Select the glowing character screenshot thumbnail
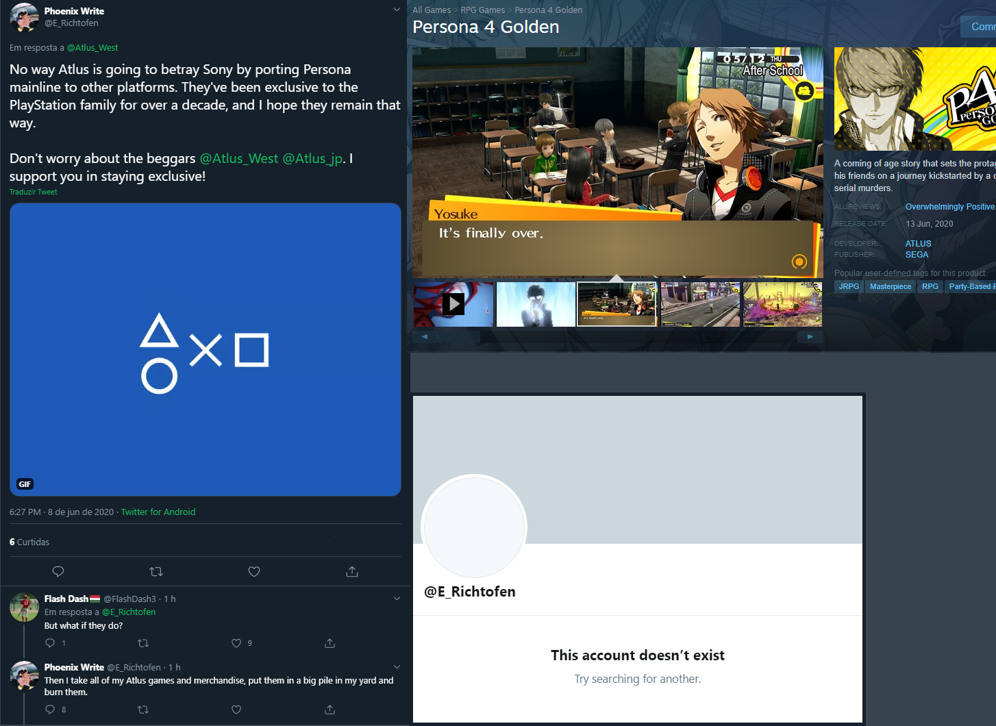This screenshot has width=996, height=726. pyautogui.click(x=536, y=304)
